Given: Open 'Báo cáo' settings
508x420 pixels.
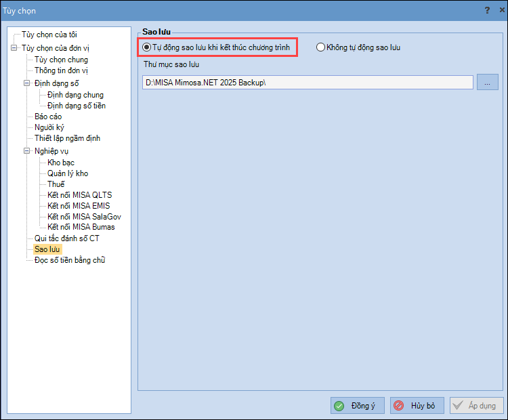Looking at the screenshot, I should (x=48, y=117).
